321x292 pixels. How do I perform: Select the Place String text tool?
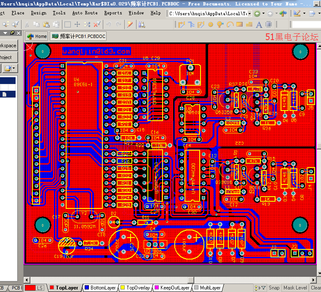pyautogui.click(x=259, y=24)
